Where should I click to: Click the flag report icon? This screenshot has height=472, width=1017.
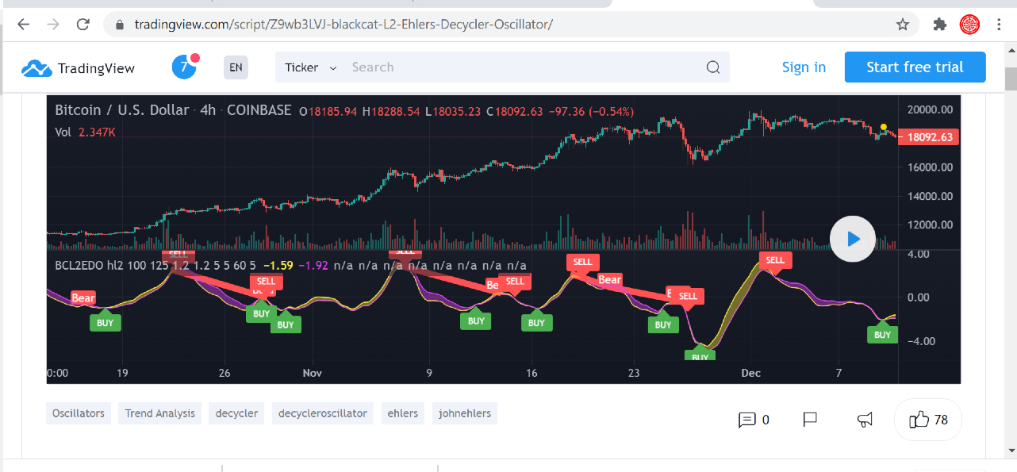[x=810, y=420]
